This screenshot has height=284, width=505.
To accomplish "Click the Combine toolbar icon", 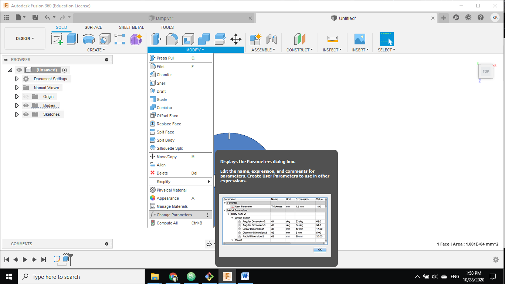I will click(x=204, y=39).
